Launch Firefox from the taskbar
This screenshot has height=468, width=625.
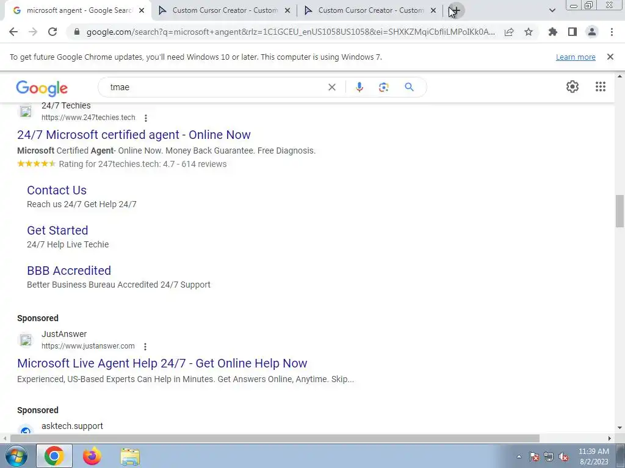click(x=92, y=456)
